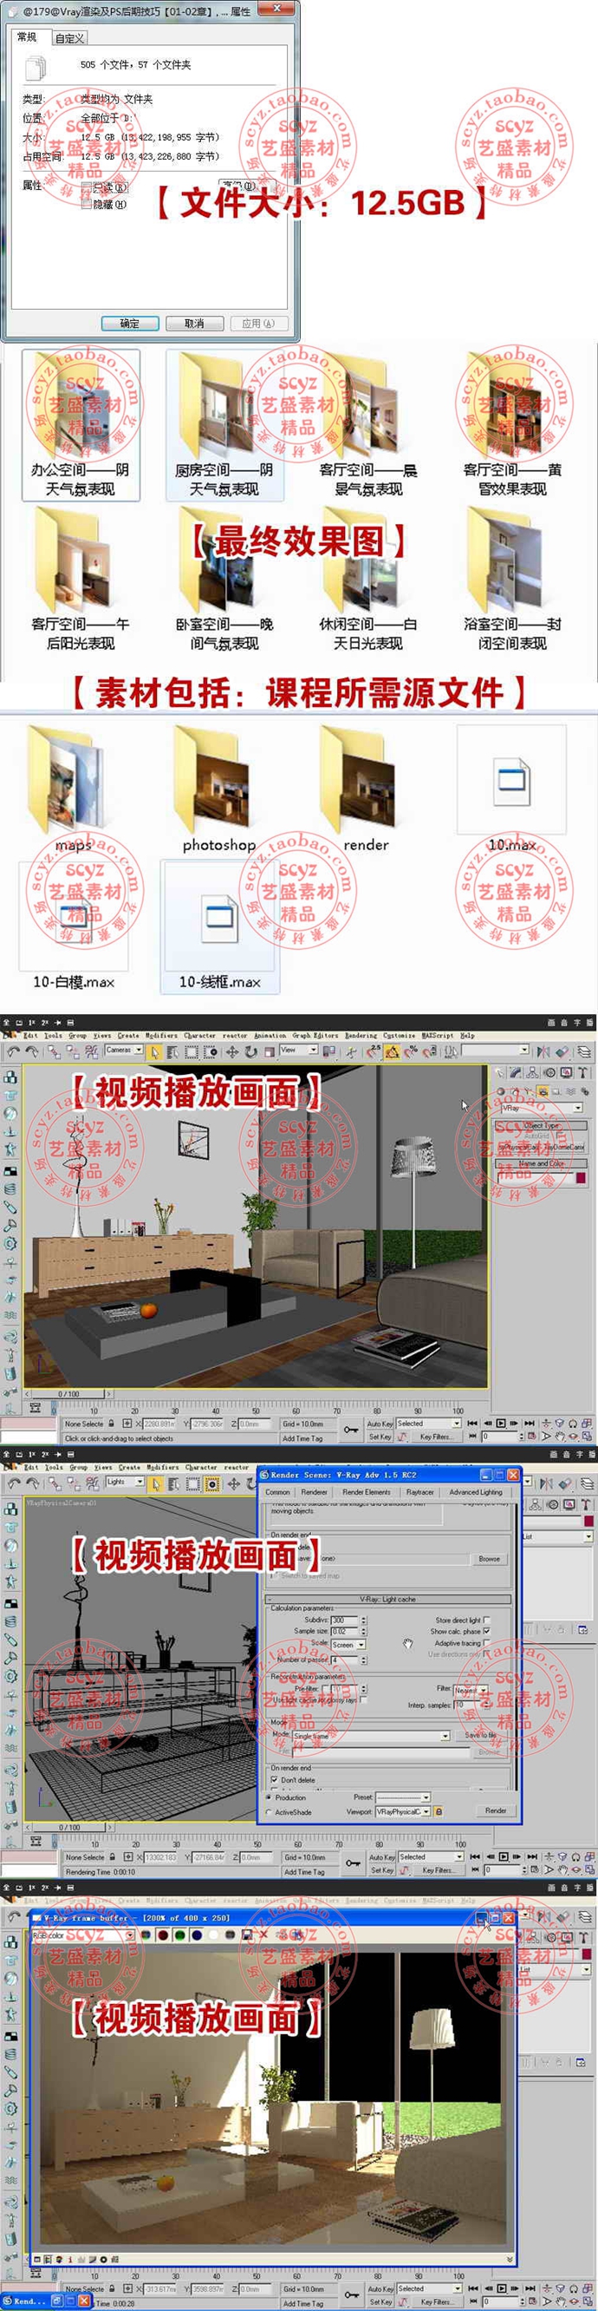598x2311 pixels.
Task: Open RGB color channel dropdown in frame buffer
Action: tap(83, 1935)
